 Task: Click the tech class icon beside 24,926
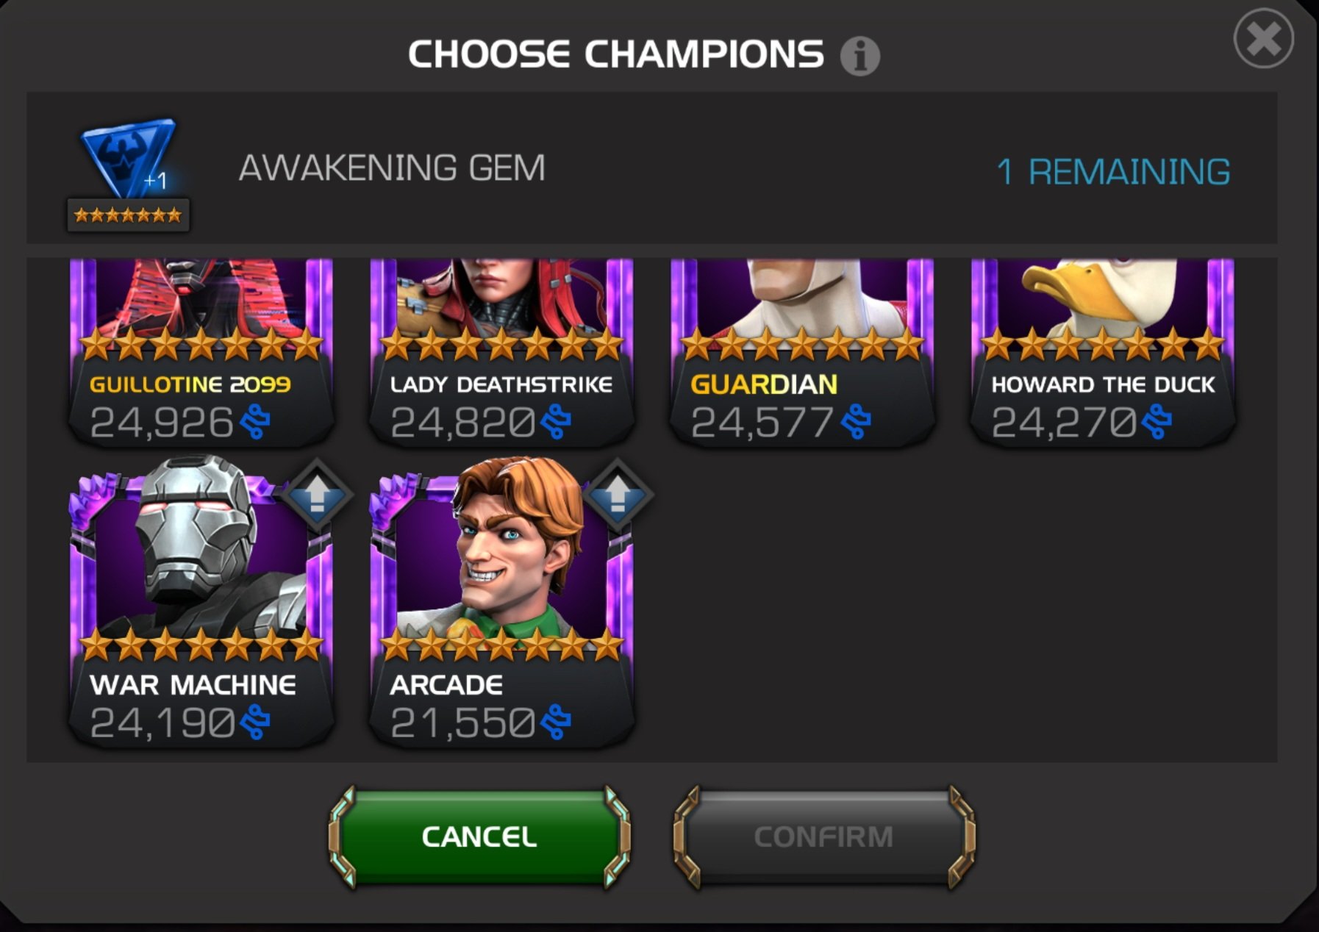254,422
